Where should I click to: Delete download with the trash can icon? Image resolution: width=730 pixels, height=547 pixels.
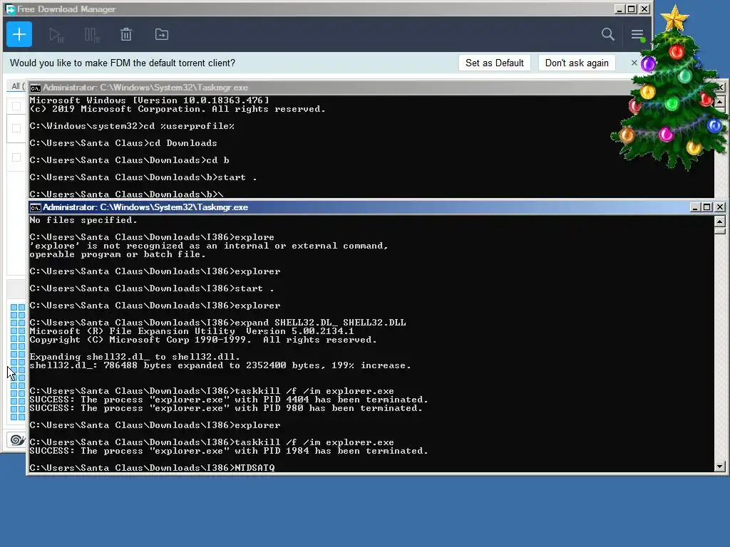click(126, 34)
